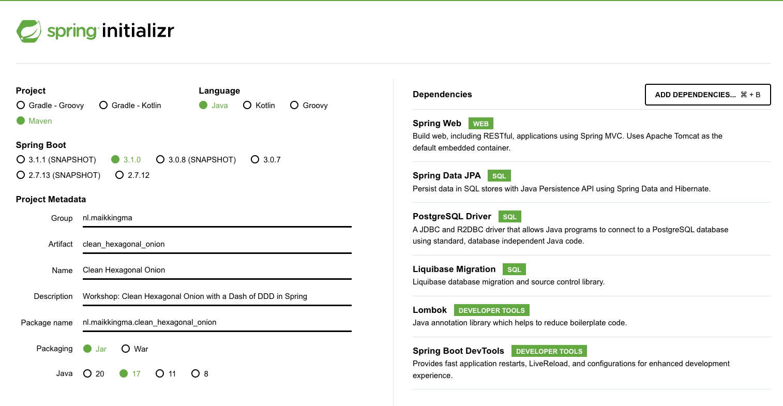Click the SQL tag beside Spring Data JPA
The image size is (783, 406).
pyautogui.click(x=499, y=176)
